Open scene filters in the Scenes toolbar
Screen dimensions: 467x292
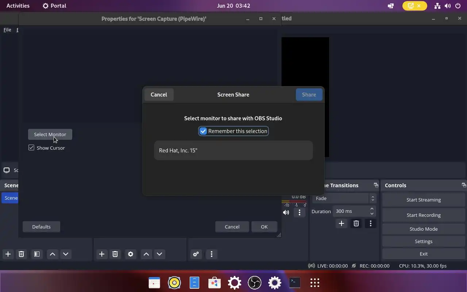(x=37, y=254)
